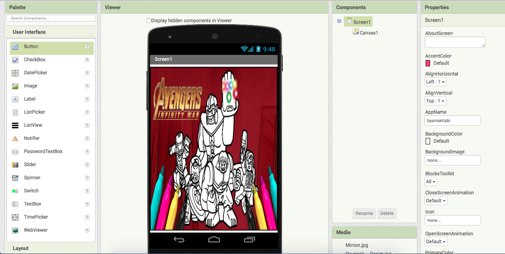The width and height of the screenshot is (505, 254).
Task: Click the Icon None field
Action: [x=453, y=220]
